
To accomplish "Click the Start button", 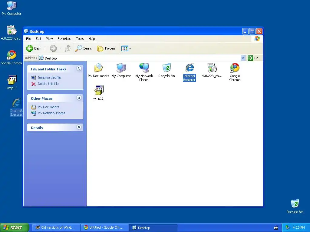I will (15, 227).
